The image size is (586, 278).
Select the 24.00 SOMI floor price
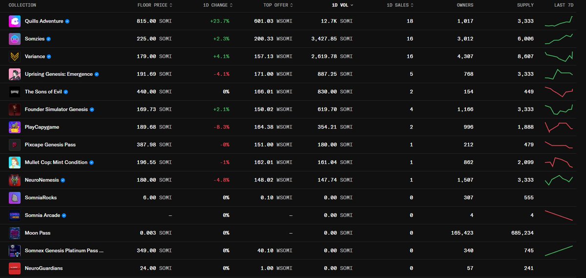click(x=156, y=268)
